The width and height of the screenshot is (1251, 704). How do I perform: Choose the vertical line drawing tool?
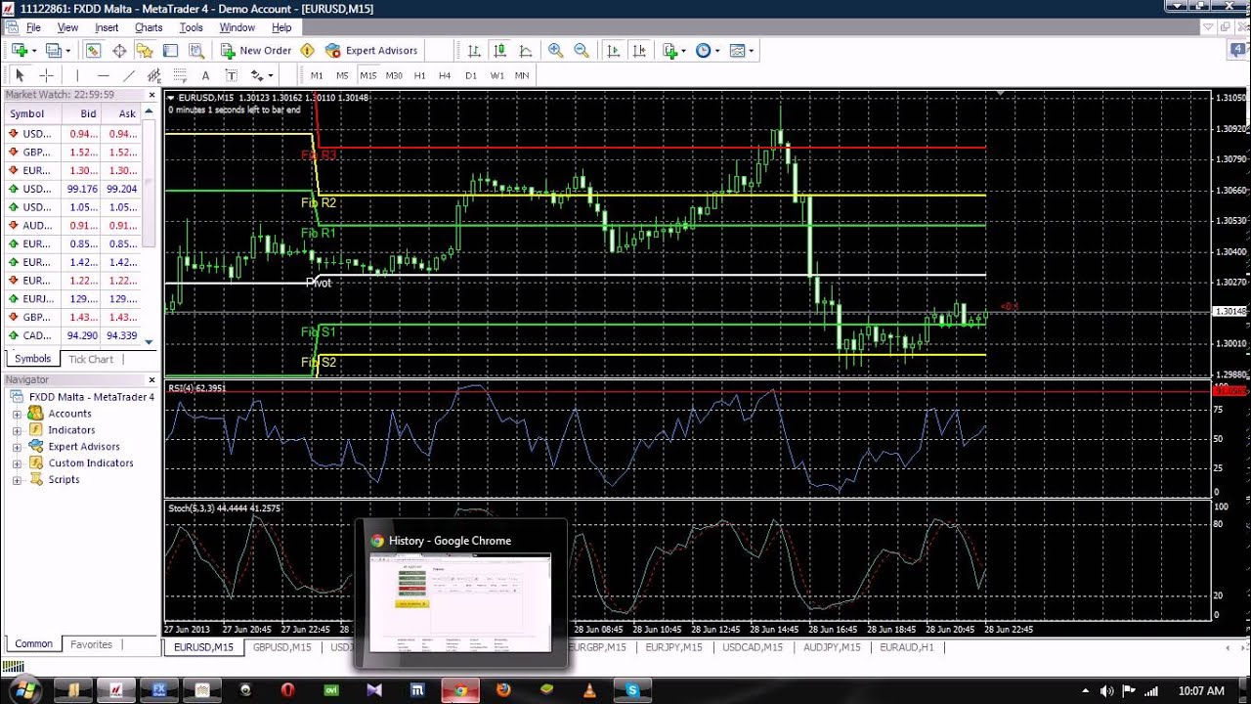[x=77, y=75]
